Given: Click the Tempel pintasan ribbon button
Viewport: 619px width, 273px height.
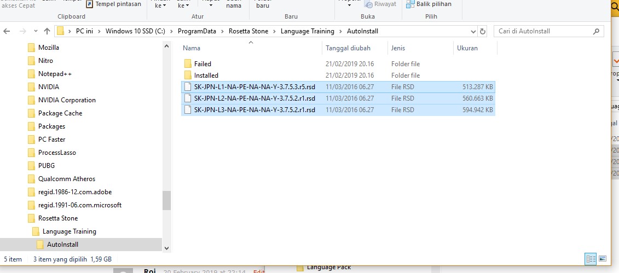Looking at the screenshot, I should tap(113, 4).
